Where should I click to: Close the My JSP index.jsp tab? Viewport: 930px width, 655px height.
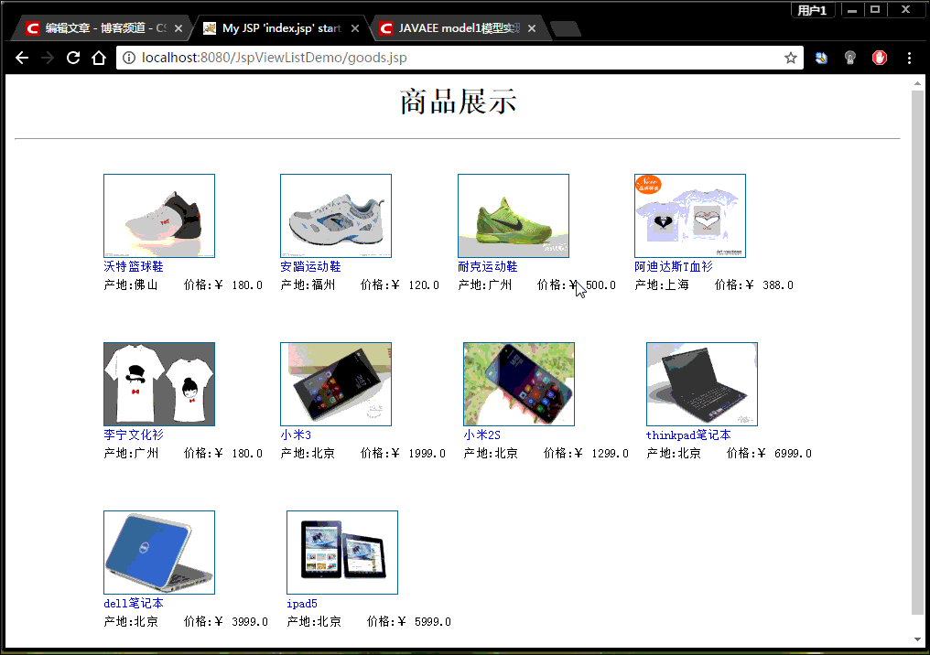pyautogui.click(x=354, y=28)
